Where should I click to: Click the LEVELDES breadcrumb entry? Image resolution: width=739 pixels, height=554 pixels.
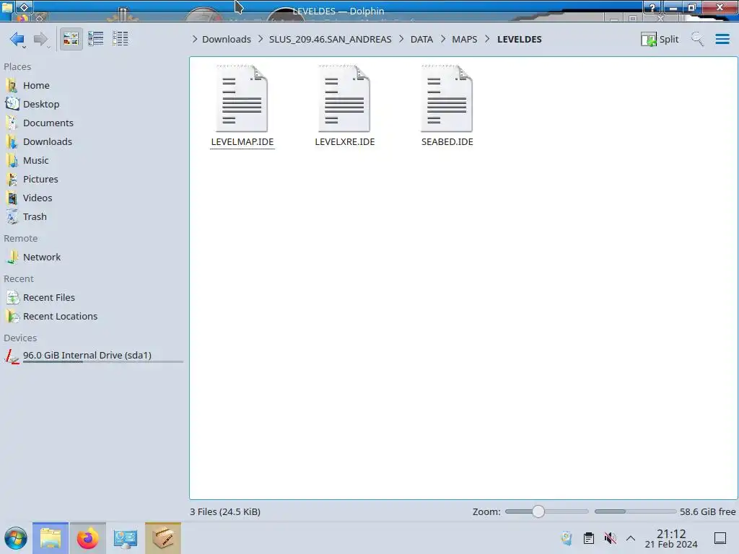point(519,39)
